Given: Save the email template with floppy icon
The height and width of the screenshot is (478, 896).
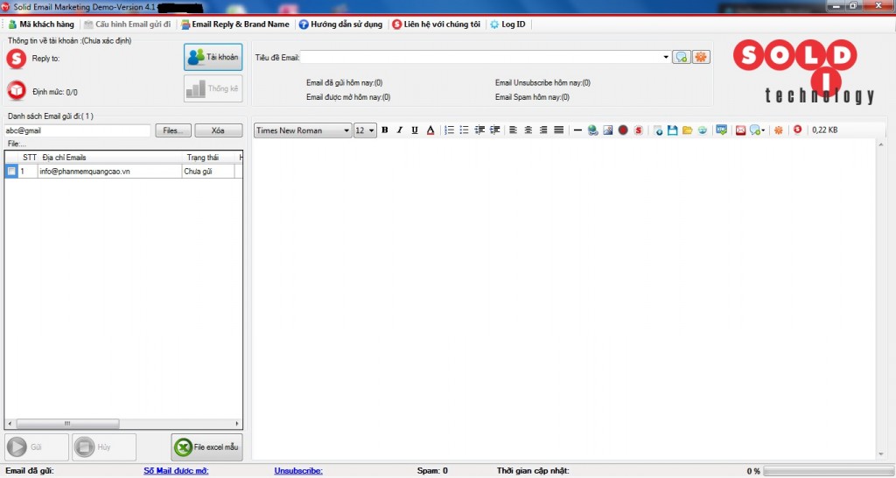Looking at the screenshot, I should 673,130.
